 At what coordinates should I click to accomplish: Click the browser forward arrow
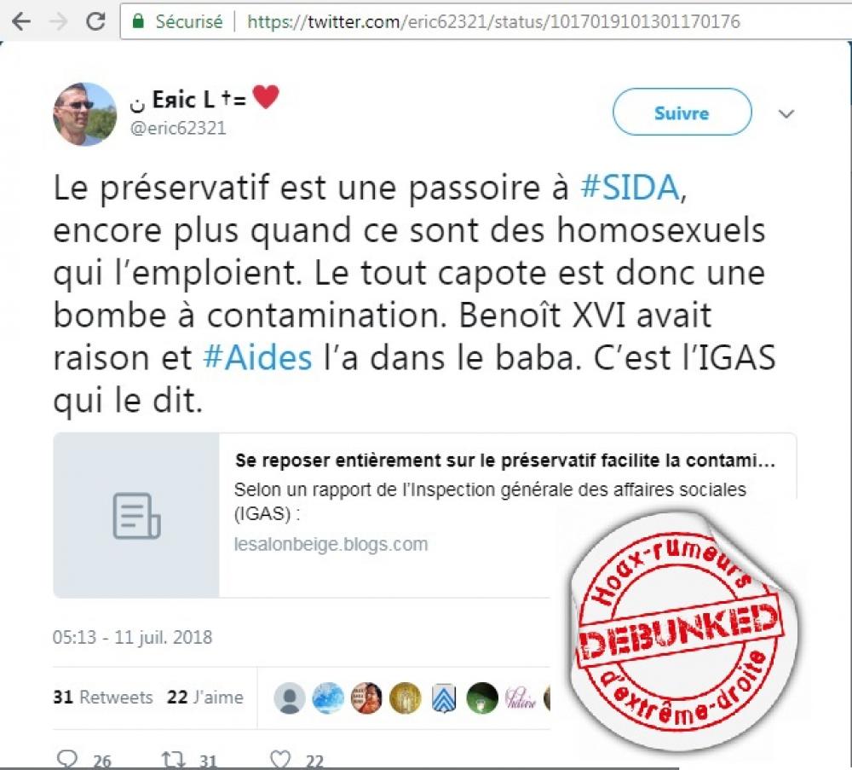tap(58, 22)
